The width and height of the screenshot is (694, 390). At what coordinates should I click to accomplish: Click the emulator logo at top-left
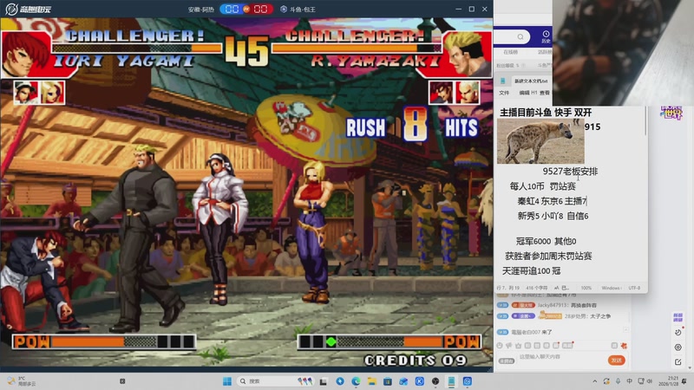coord(29,9)
